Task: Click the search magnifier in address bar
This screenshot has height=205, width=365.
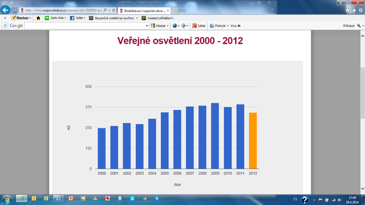Action: click(x=105, y=10)
